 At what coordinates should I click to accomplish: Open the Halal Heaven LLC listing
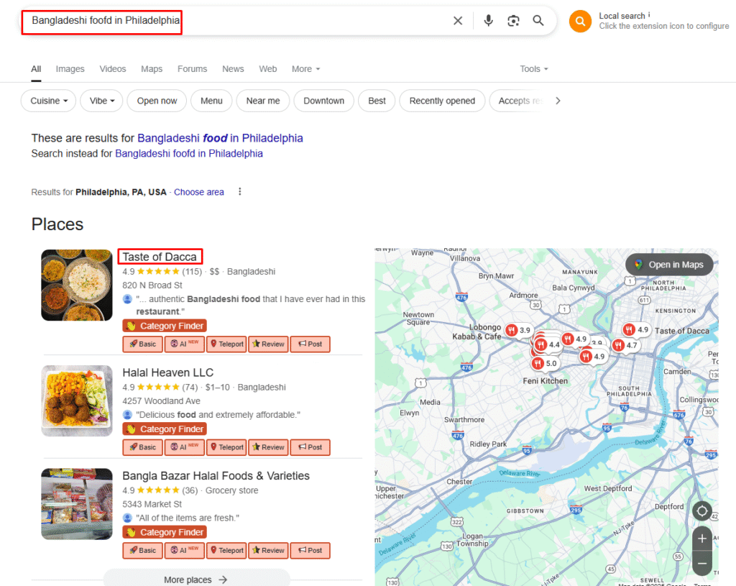coord(168,373)
